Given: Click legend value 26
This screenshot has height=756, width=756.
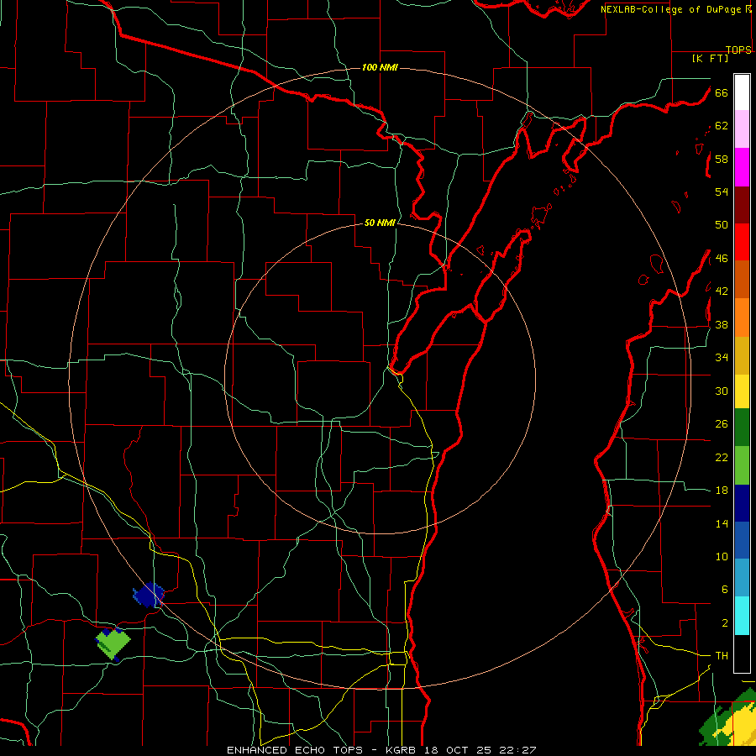Looking at the screenshot, I should click(x=722, y=424).
